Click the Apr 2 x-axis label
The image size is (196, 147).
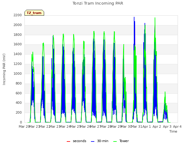[x=157, y=126]
